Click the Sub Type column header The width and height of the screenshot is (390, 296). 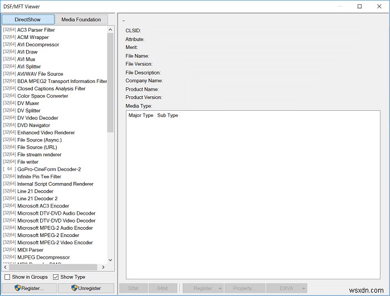167,115
